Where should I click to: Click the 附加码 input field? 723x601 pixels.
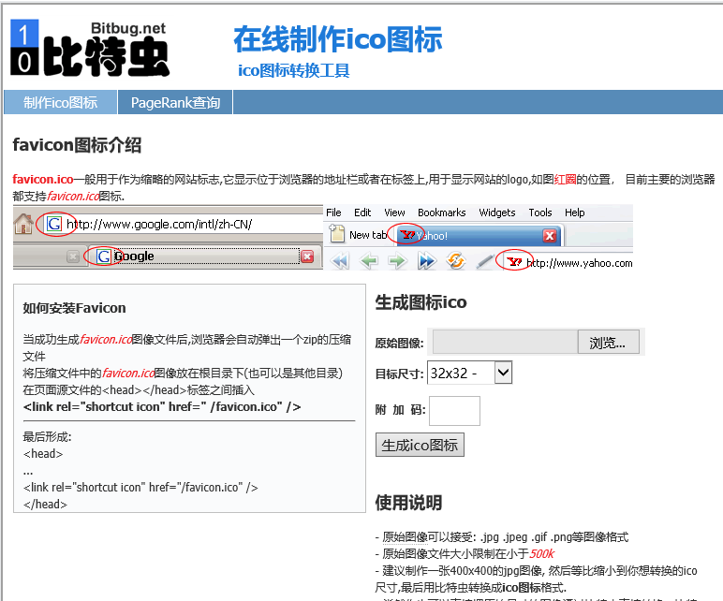pyautogui.click(x=454, y=411)
